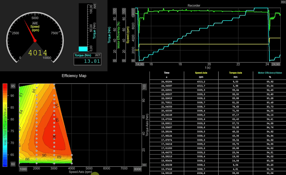The height and width of the screenshot is (175, 286).
Task: Select table row with time 24,65284
Action: pyautogui.click(x=218, y=82)
